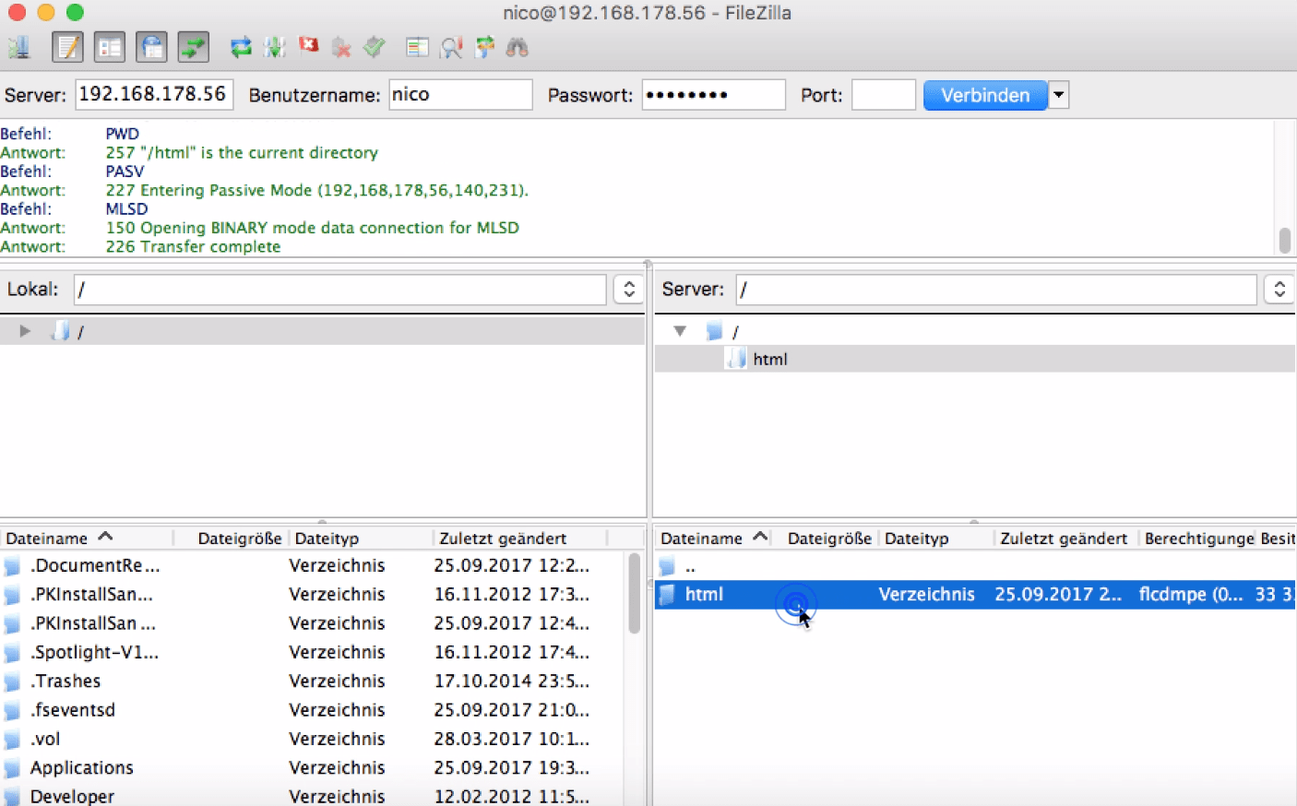Image resolution: width=1297 pixels, height=806 pixels.
Task: Collapse the server root directory tree
Action: (x=680, y=331)
